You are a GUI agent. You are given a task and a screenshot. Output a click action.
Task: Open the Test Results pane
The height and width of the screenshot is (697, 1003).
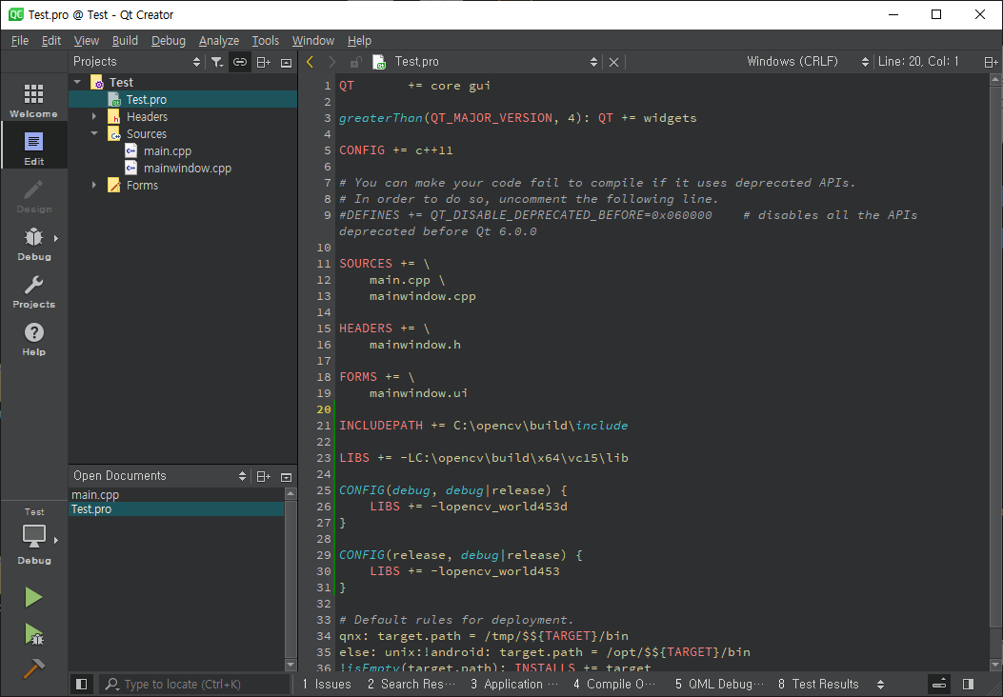(818, 685)
